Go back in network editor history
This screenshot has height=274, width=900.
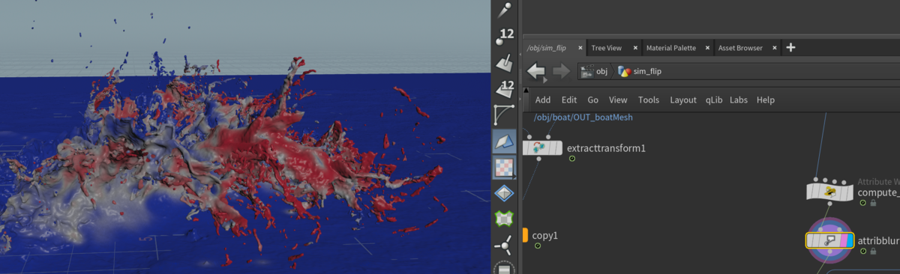[536, 71]
